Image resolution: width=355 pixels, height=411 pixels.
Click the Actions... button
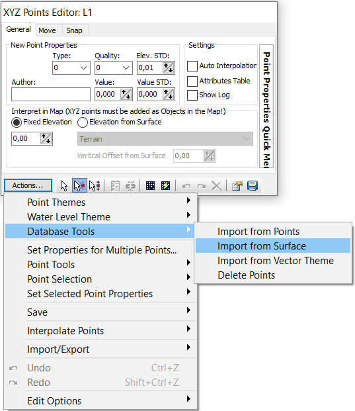coord(28,185)
